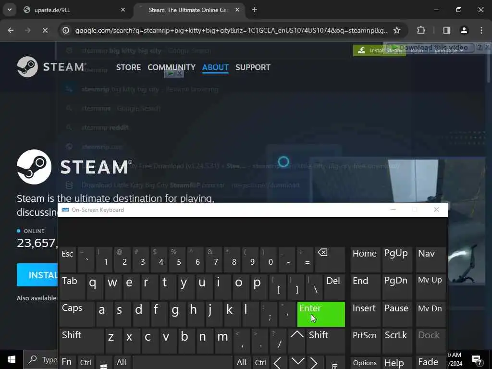Click the Home key on On-Screen Keyboard
The width and height of the screenshot is (492, 369).
[x=365, y=259]
